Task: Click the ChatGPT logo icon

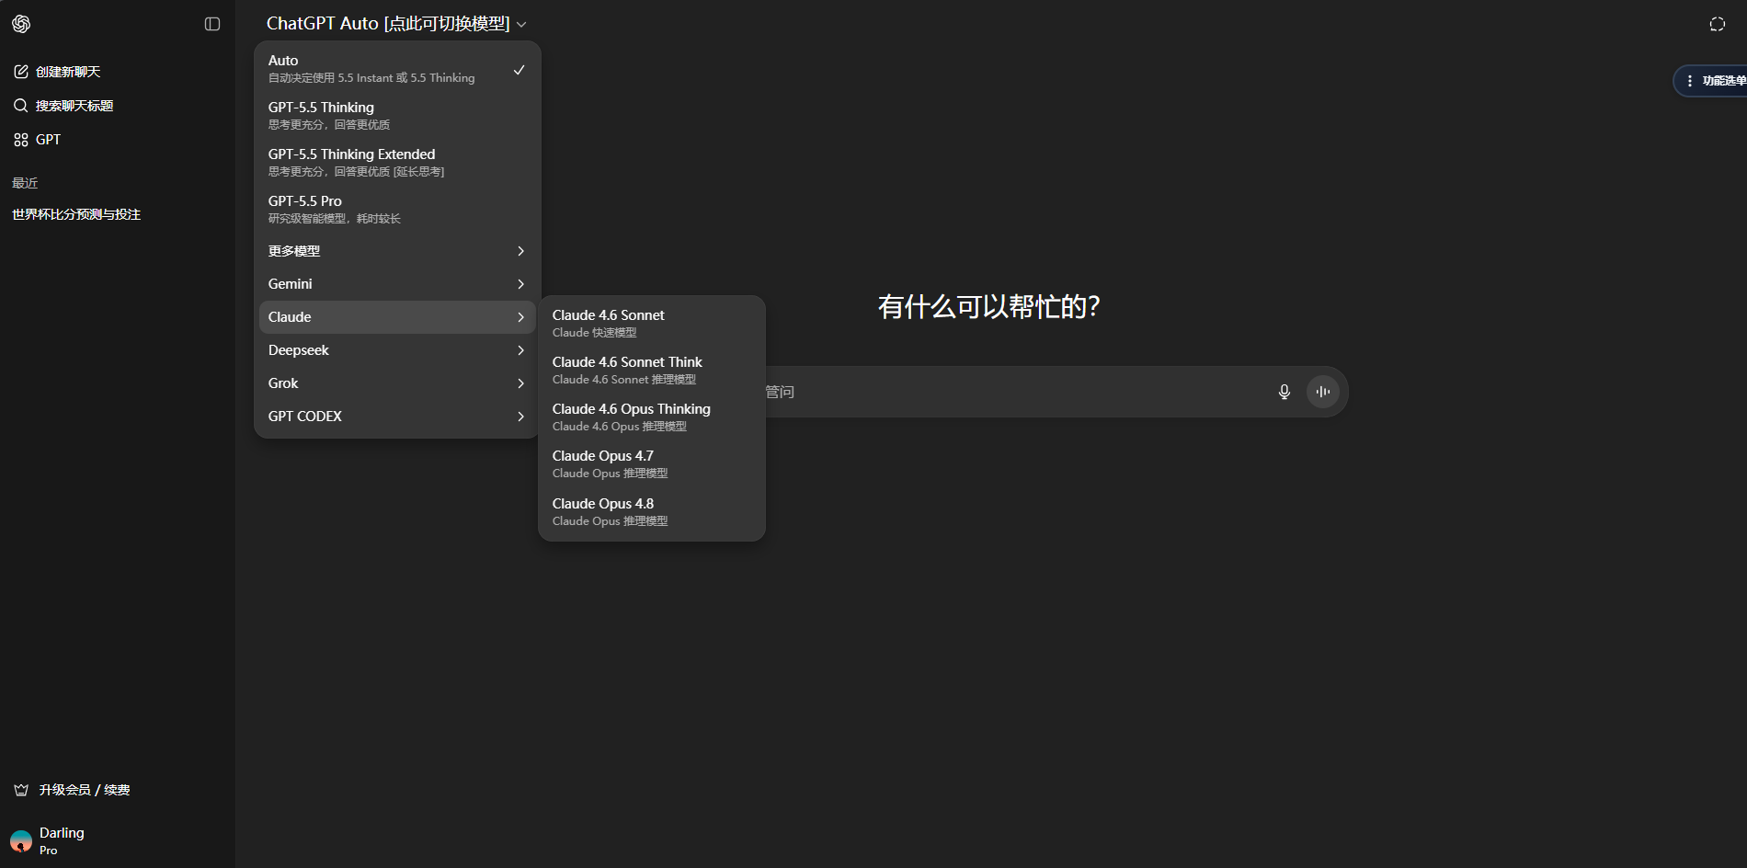Action: [x=21, y=24]
